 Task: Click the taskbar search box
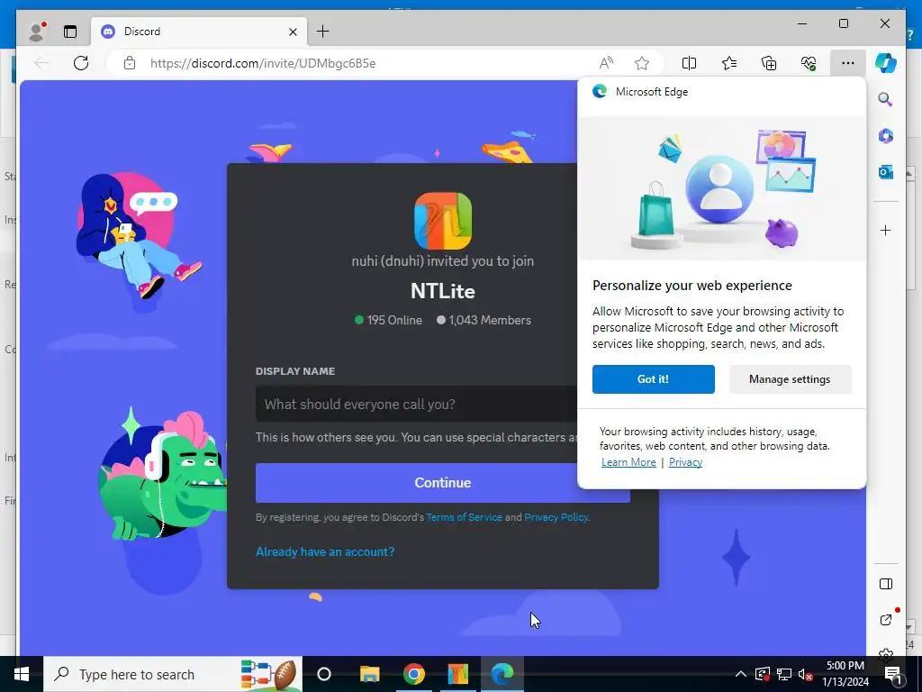(173, 674)
